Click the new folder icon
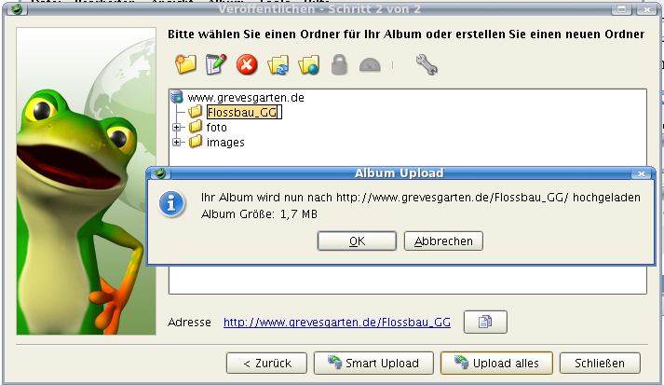Screen dimensions: 664x385 (x=185, y=65)
